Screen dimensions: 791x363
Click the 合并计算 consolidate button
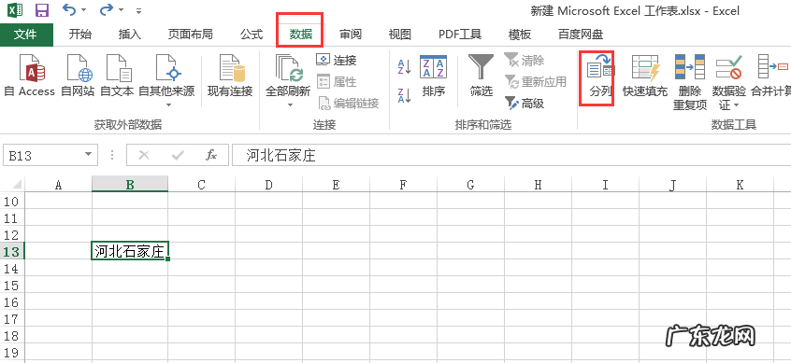pyautogui.click(x=770, y=77)
